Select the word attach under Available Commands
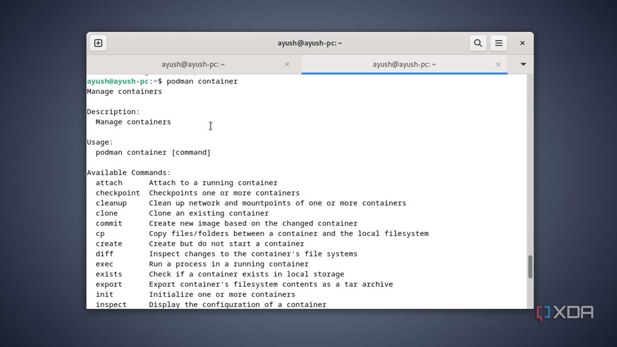This screenshot has width=617, height=347. (x=109, y=183)
